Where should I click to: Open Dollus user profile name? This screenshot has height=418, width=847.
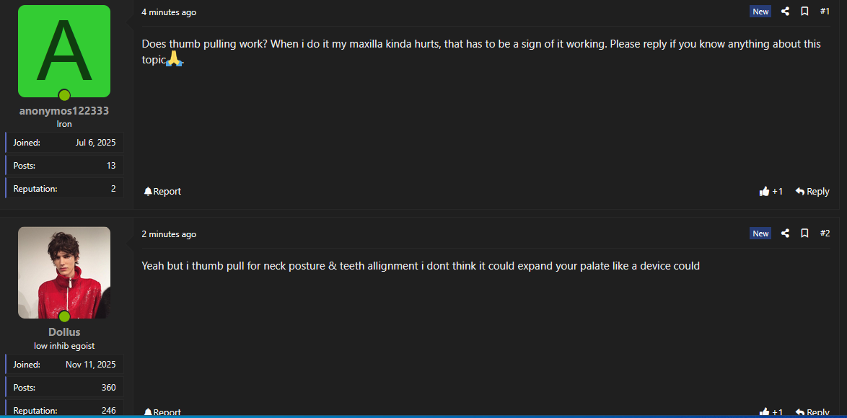click(x=64, y=332)
